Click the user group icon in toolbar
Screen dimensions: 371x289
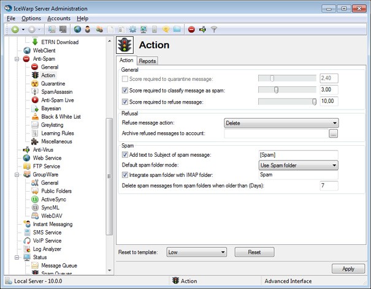[x=99, y=29]
